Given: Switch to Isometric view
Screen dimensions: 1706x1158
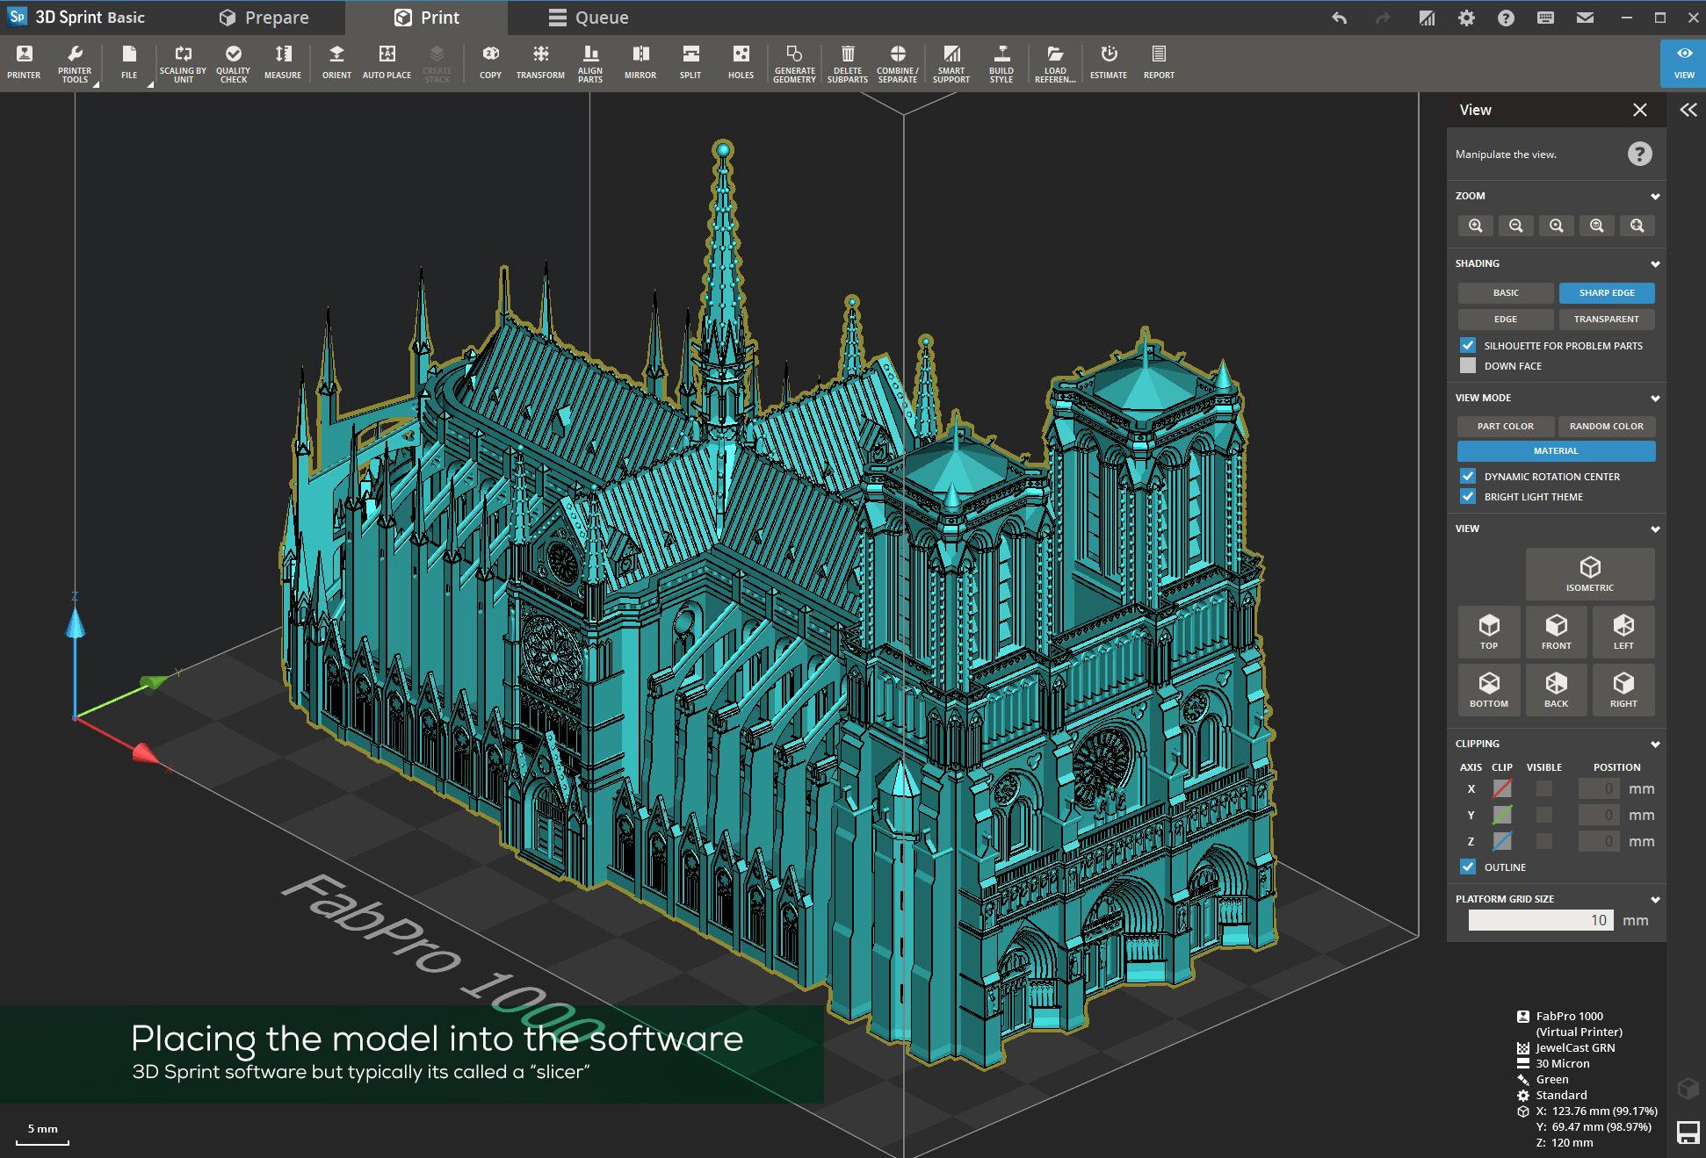Looking at the screenshot, I should tap(1590, 573).
